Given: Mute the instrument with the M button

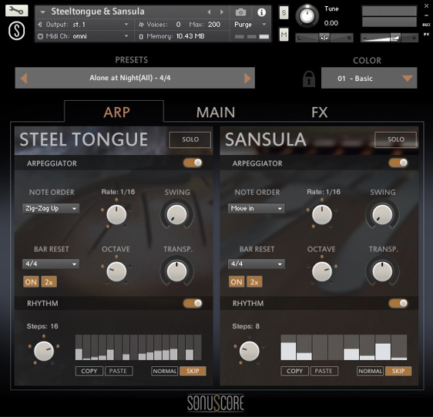Looking at the screenshot, I should coord(284,35).
